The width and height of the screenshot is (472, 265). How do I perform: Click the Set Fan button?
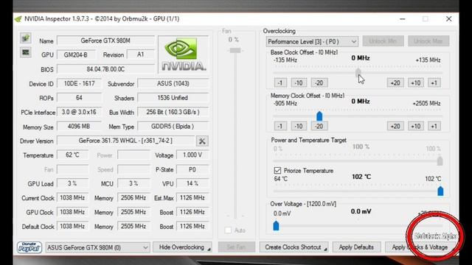tap(236, 247)
